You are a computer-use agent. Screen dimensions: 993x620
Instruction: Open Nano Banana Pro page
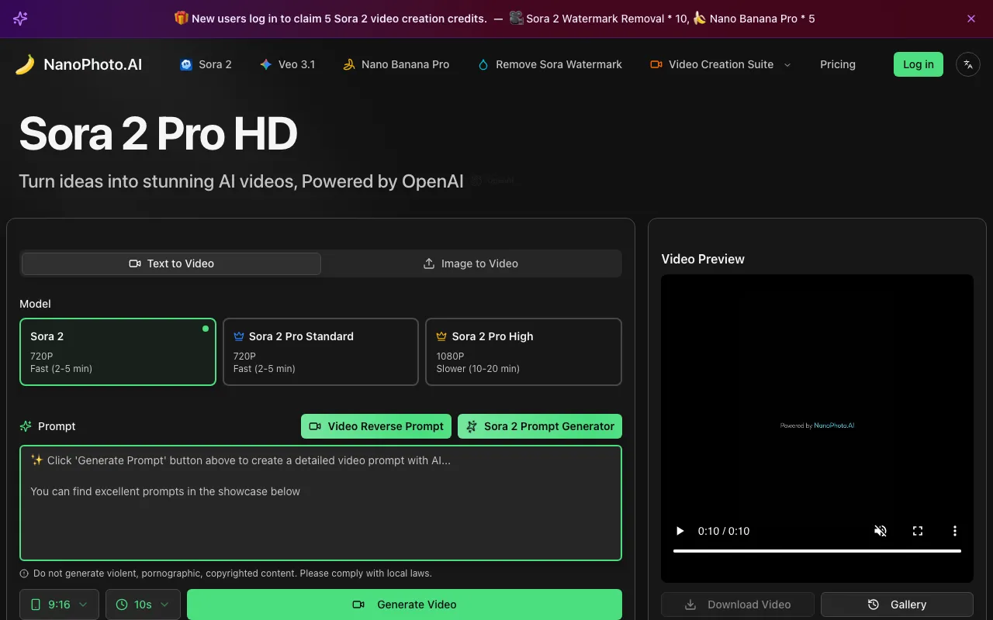396,64
